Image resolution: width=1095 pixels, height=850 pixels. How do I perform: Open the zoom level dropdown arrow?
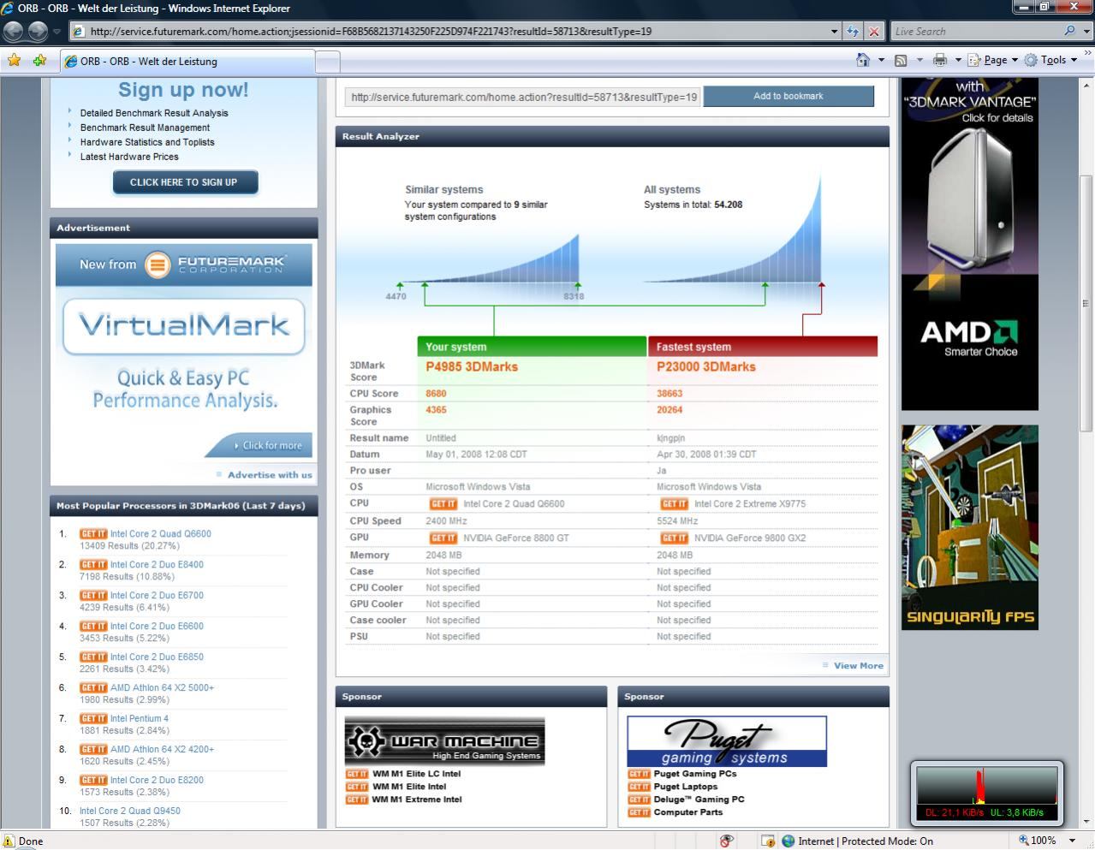1072,841
